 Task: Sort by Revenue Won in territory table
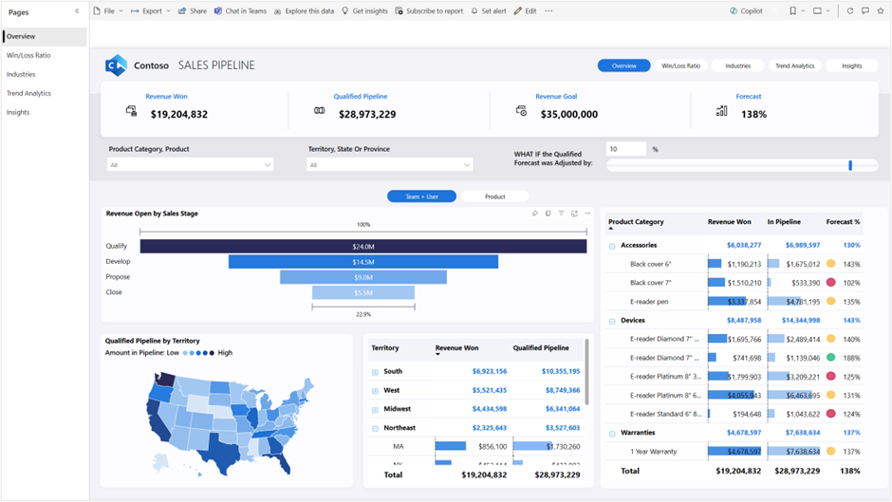pyautogui.click(x=456, y=347)
